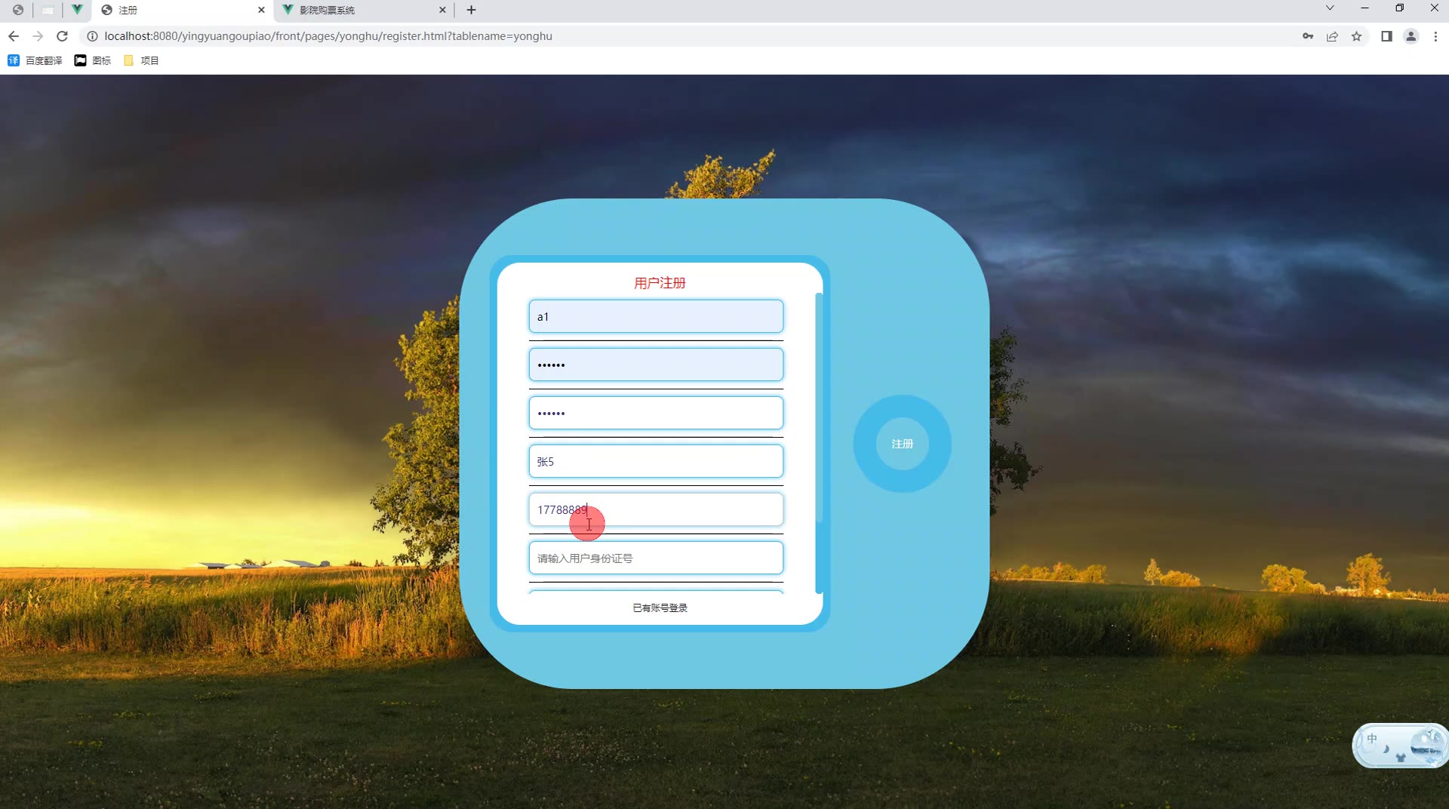The width and height of the screenshot is (1449, 809).
Task: Bookmark this page with the star icon
Action: pyautogui.click(x=1356, y=36)
